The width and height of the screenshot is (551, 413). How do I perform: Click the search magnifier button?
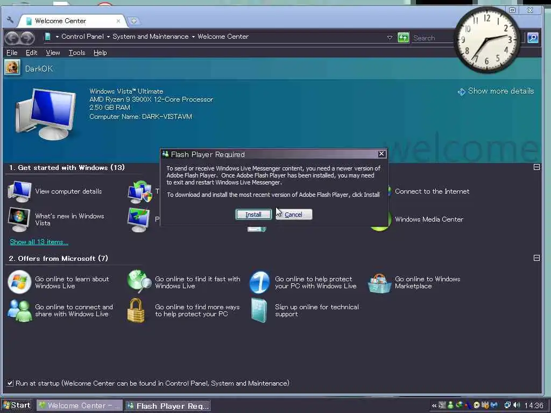[533, 38]
